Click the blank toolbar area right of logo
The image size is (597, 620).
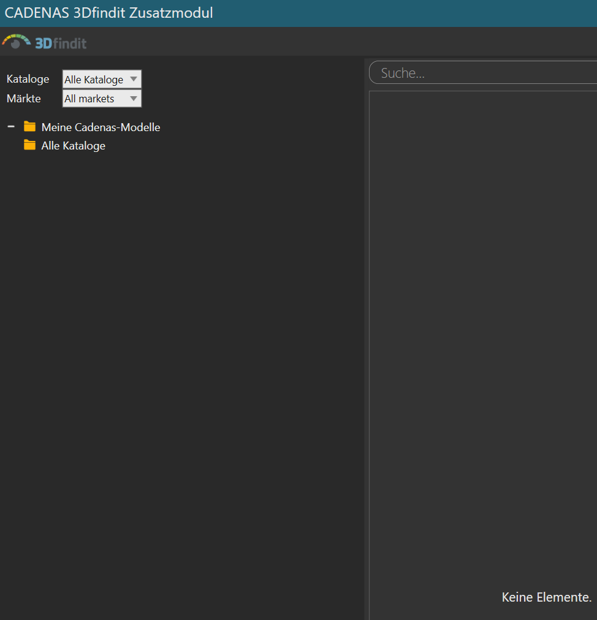(x=337, y=42)
